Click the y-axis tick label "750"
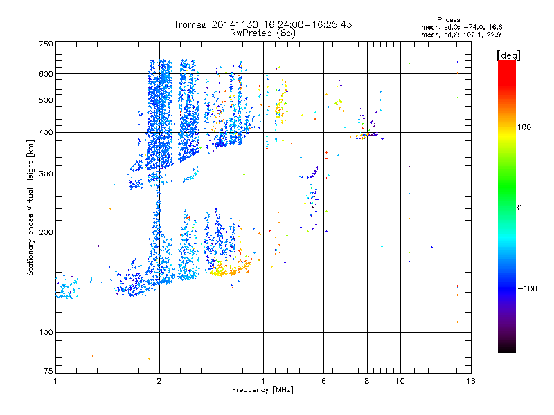The image size is (554, 415). (46, 44)
